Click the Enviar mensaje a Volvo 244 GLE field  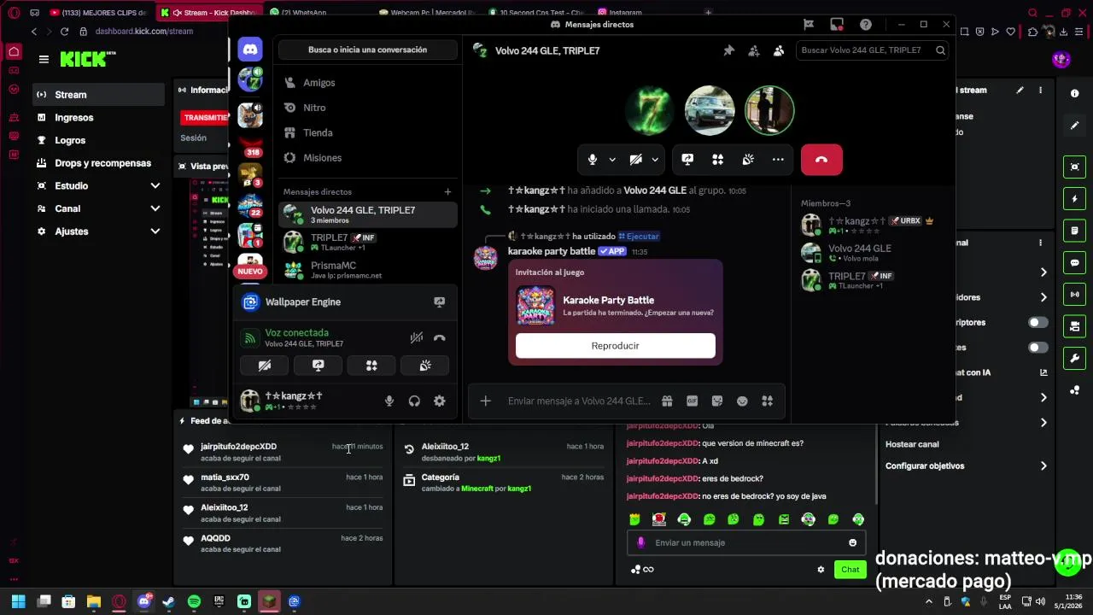click(579, 401)
